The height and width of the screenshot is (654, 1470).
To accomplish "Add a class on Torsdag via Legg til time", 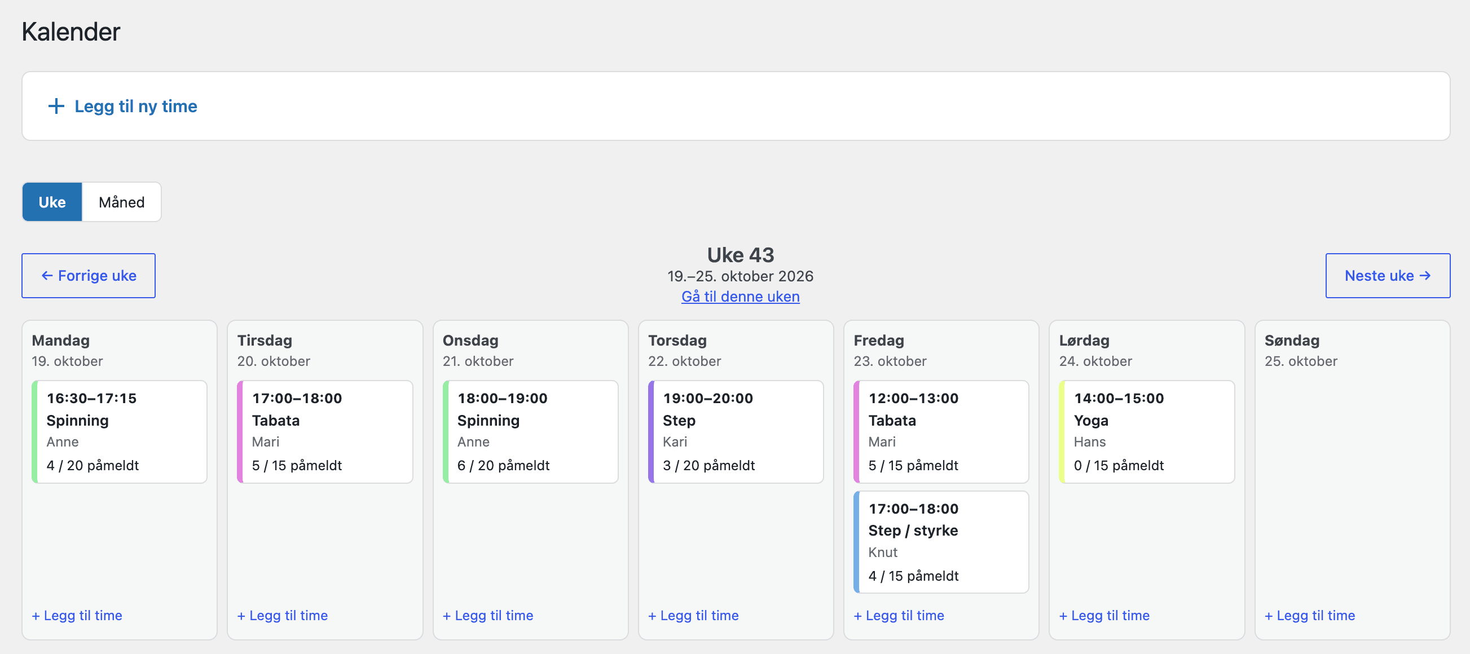I will click(693, 615).
